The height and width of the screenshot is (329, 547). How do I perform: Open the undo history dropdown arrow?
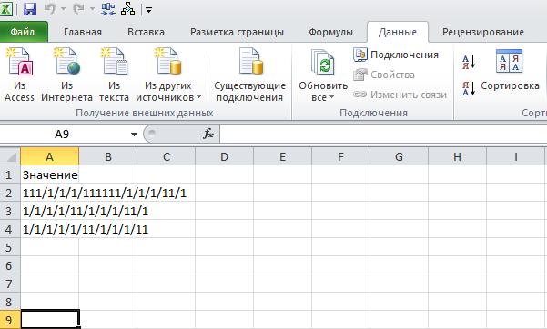63,9
